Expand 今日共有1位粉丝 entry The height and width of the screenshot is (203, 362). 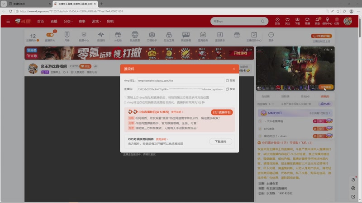click(x=319, y=113)
